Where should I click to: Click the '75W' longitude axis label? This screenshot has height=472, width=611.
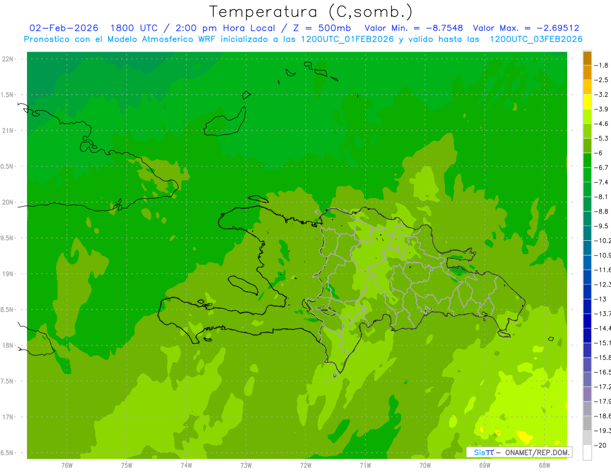127,465
